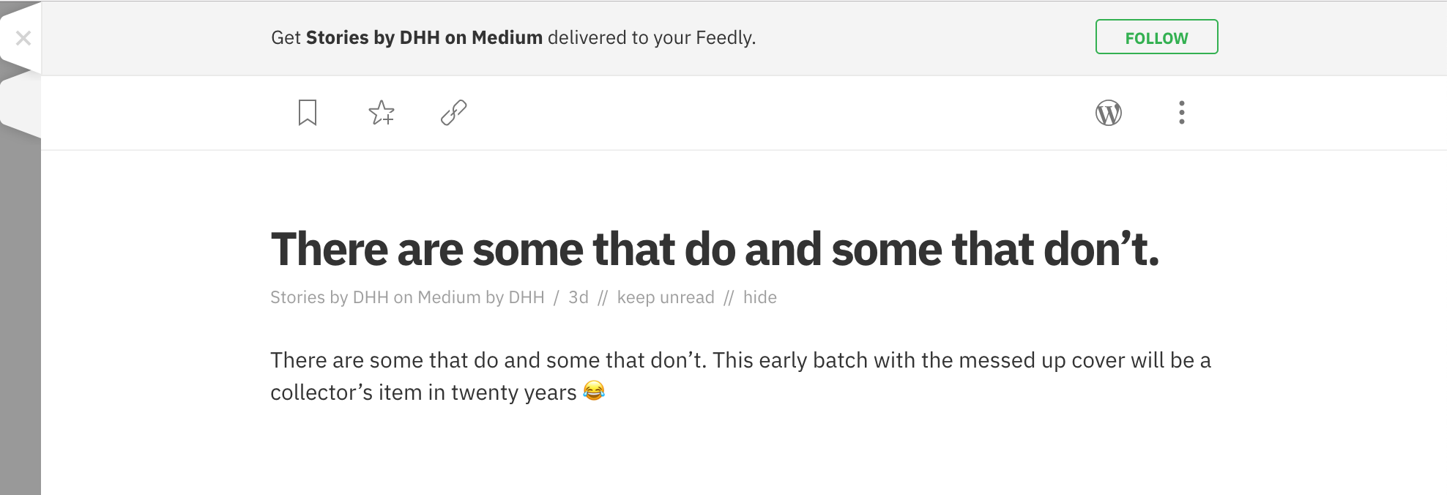Screen dimensions: 1447x495
Task: Select 'hide' in the article metadata
Action: coord(759,297)
